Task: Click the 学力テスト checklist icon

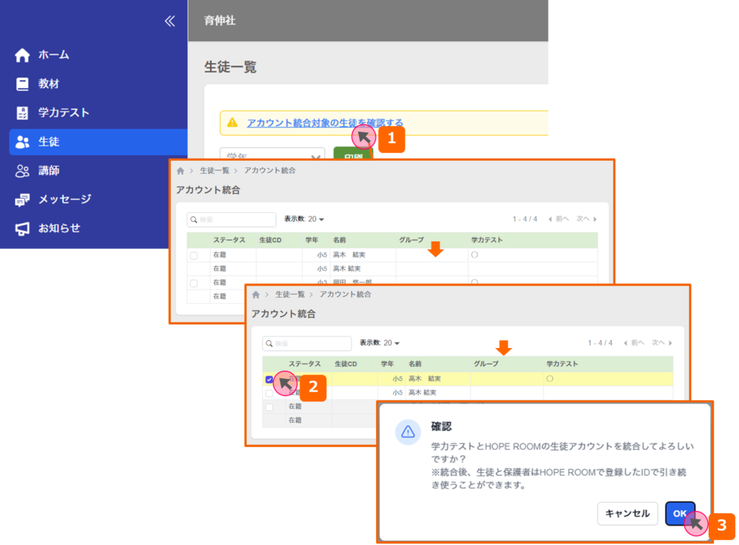Action: (x=22, y=112)
